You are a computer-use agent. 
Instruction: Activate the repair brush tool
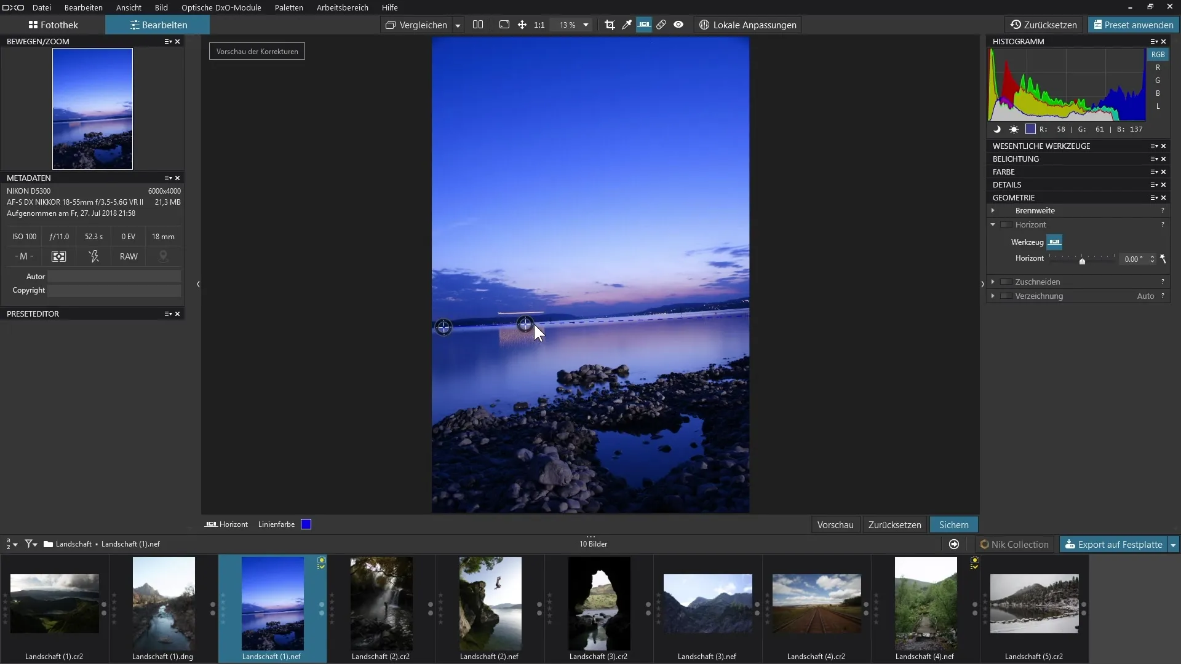(x=661, y=25)
